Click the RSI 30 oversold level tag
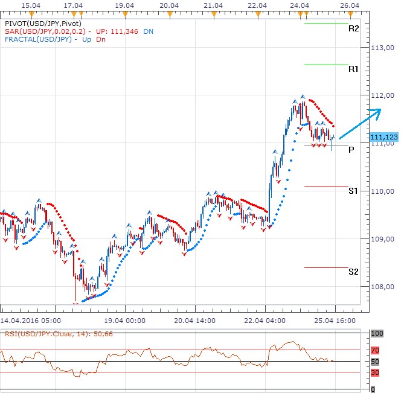 click(x=375, y=372)
